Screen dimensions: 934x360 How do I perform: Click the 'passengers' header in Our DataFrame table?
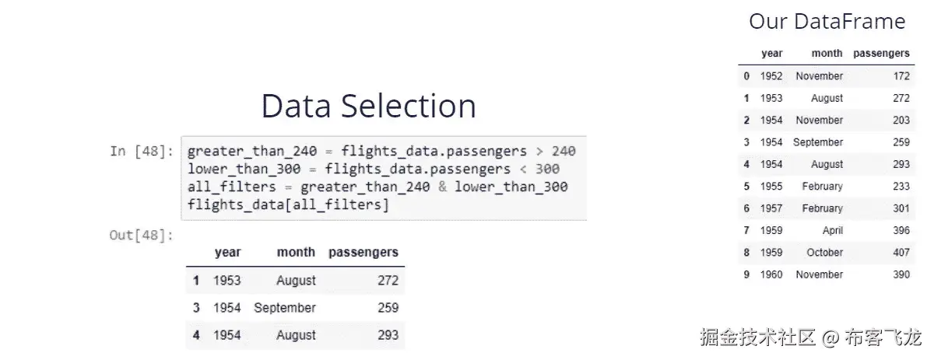(x=881, y=54)
